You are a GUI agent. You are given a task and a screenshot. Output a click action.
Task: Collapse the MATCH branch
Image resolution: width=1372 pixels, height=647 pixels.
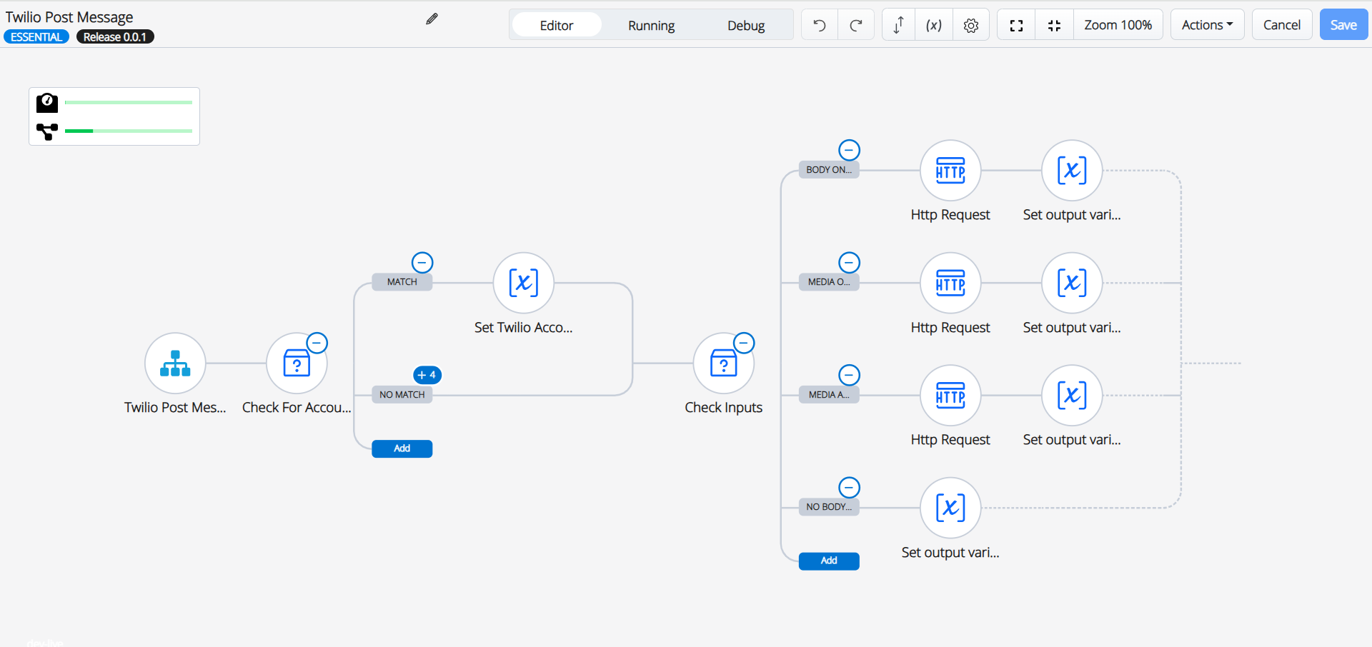click(x=422, y=262)
